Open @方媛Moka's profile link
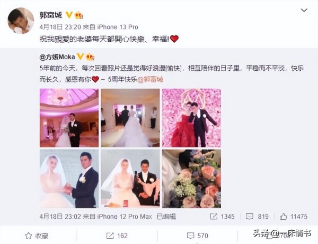The image size is (318, 244). 57,57
